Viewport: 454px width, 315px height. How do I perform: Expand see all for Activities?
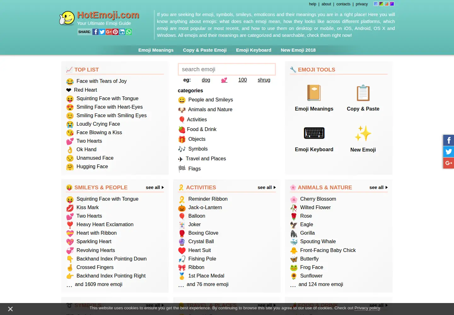[x=267, y=187]
